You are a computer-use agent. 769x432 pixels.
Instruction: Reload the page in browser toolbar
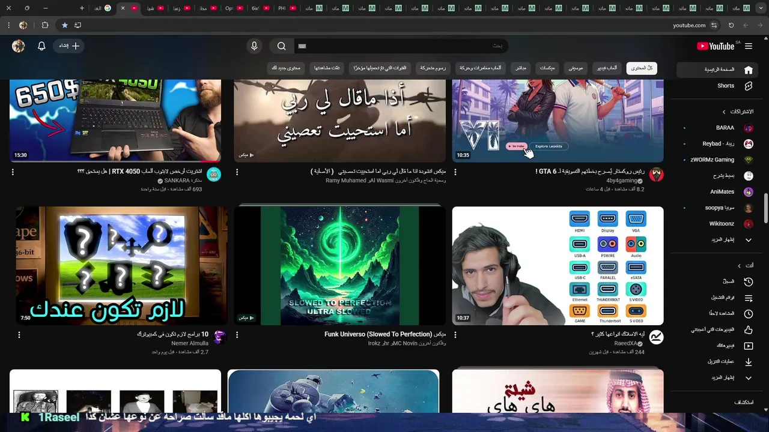point(731,25)
